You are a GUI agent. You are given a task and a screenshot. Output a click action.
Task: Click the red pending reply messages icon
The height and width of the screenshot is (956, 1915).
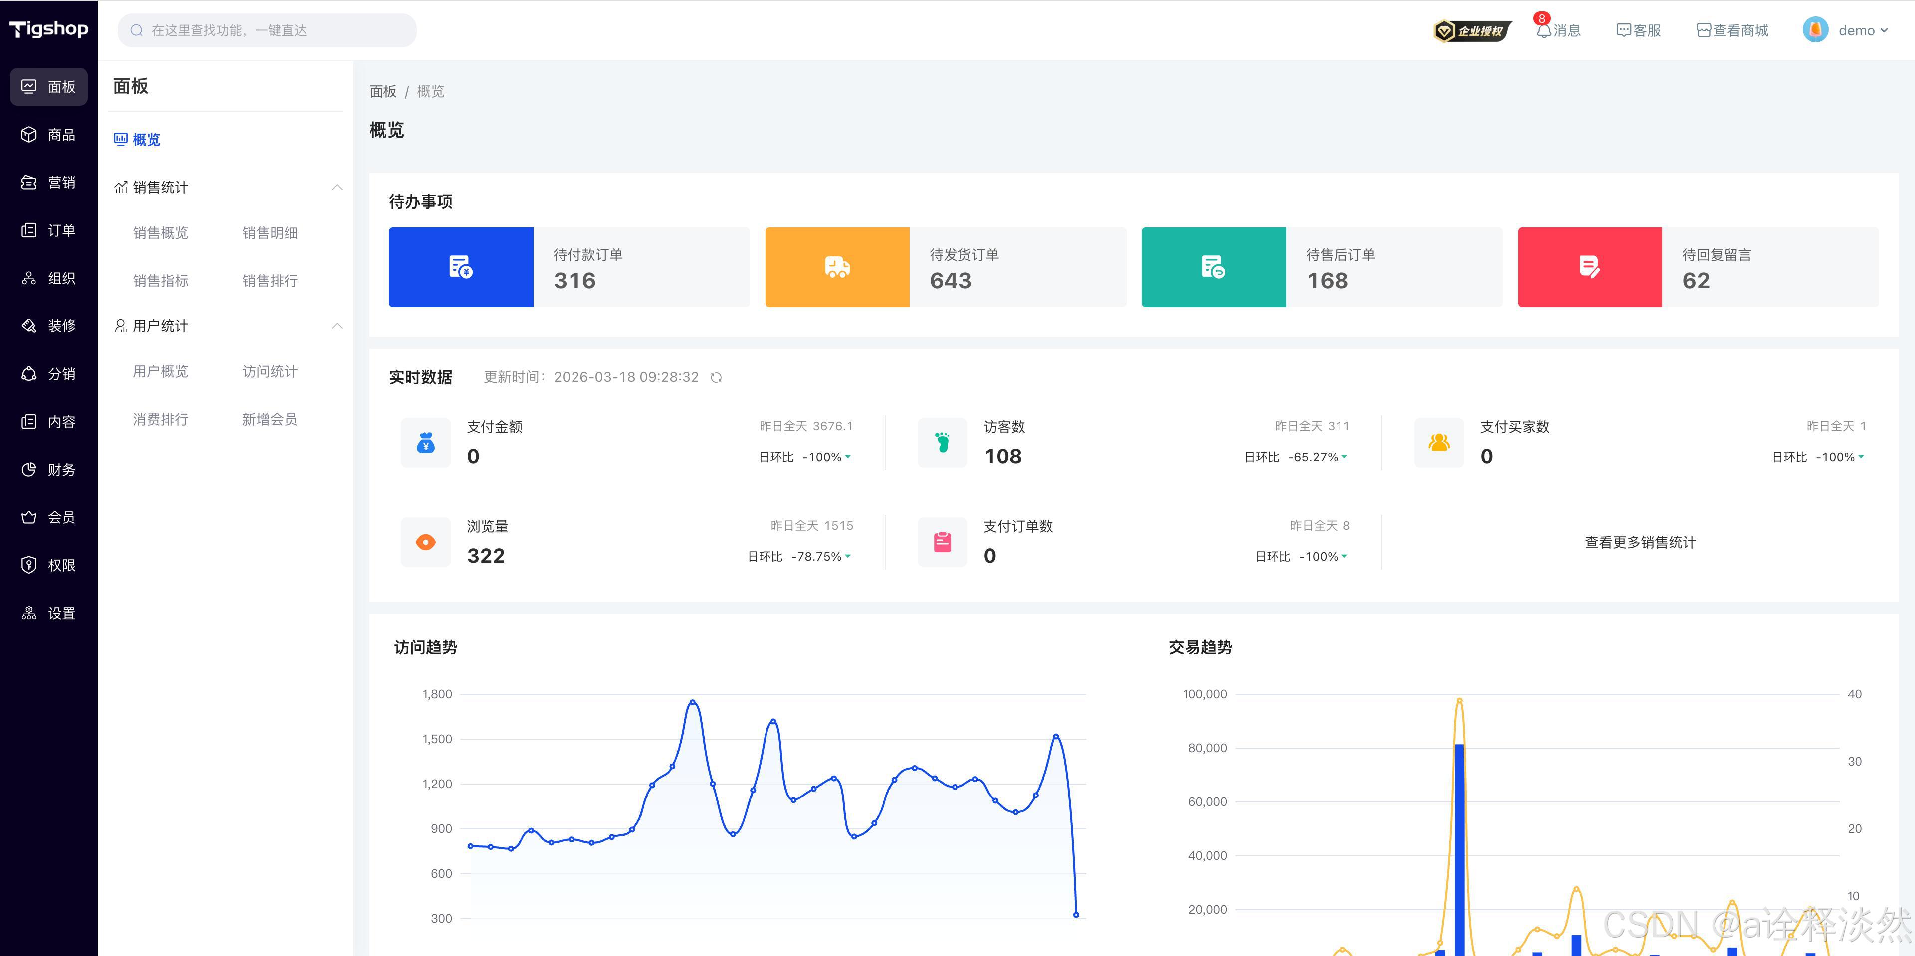[x=1589, y=267]
